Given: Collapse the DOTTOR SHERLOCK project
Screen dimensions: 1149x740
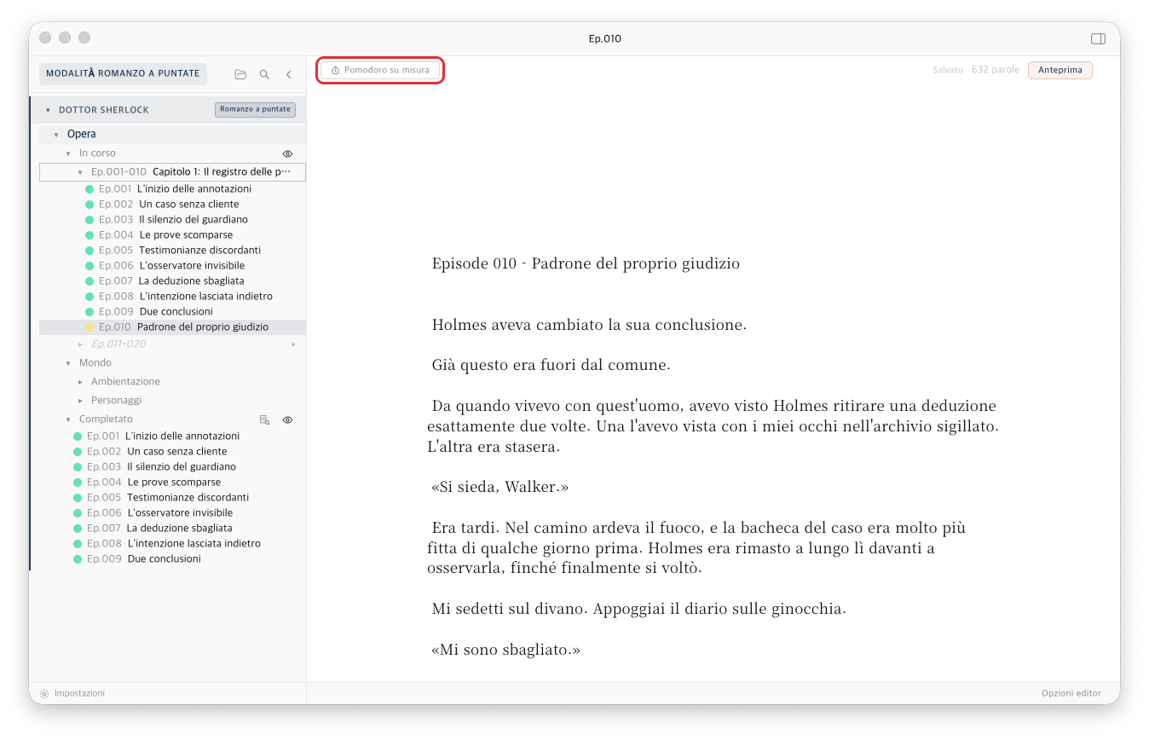Looking at the screenshot, I should (48, 110).
